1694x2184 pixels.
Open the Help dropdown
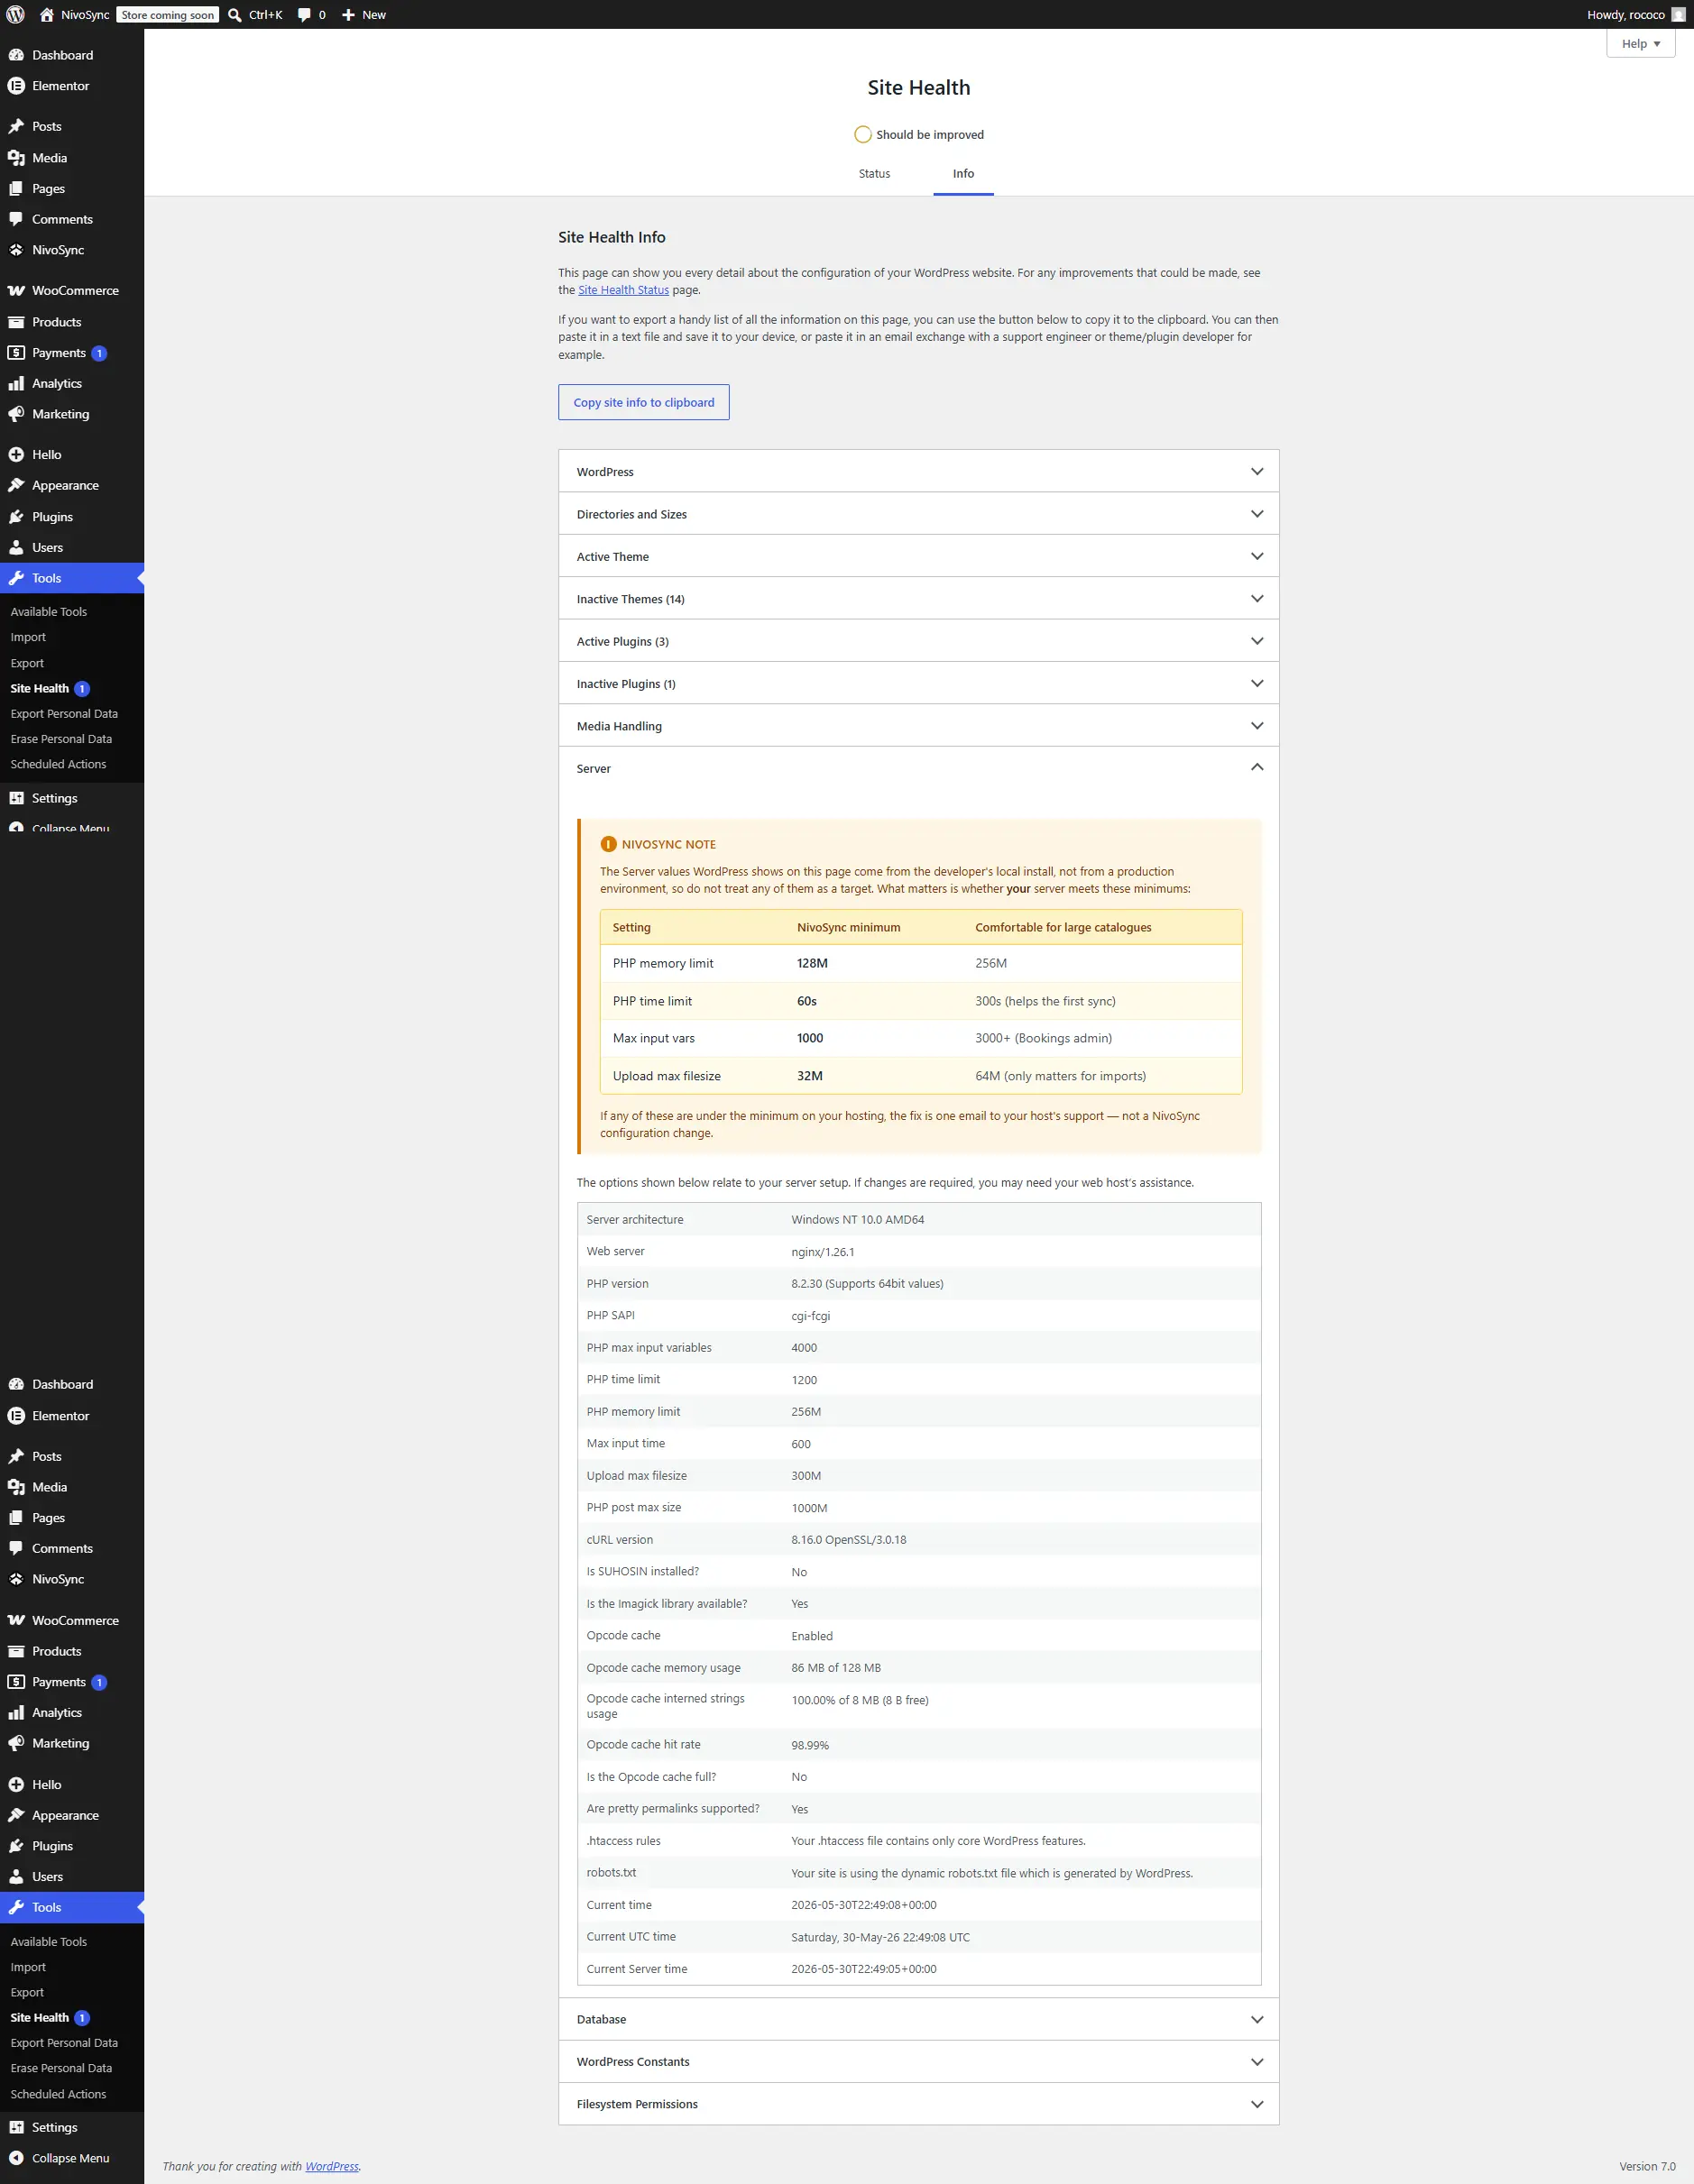point(1640,44)
